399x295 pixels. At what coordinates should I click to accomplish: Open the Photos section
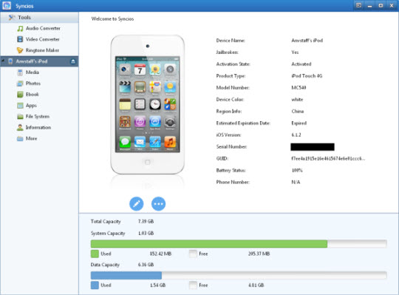[29, 84]
